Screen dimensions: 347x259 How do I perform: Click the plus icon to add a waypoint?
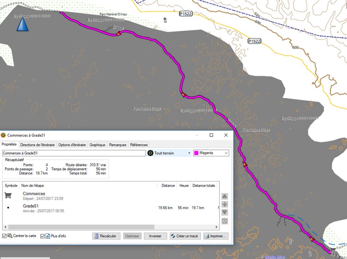224,204
